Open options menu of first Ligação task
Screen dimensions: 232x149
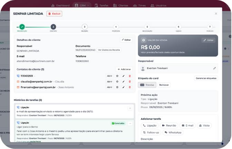pyautogui.click(x=130, y=108)
